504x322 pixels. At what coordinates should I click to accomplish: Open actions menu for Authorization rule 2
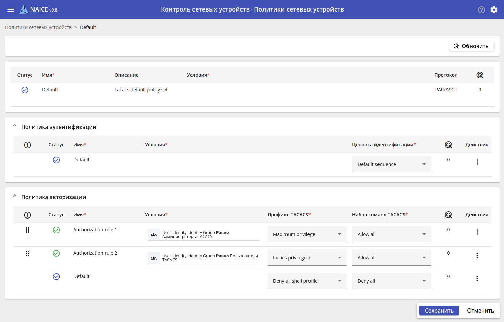coord(477,255)
